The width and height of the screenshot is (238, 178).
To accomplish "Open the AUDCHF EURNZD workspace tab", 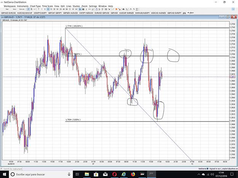I will (x=126, y=13).
